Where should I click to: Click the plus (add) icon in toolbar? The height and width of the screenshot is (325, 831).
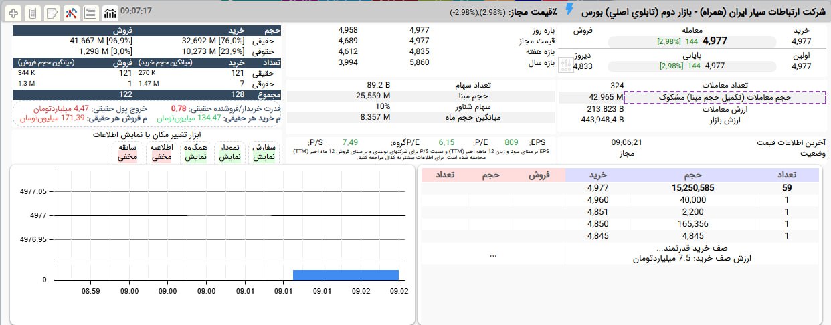(x=13, y=13)
